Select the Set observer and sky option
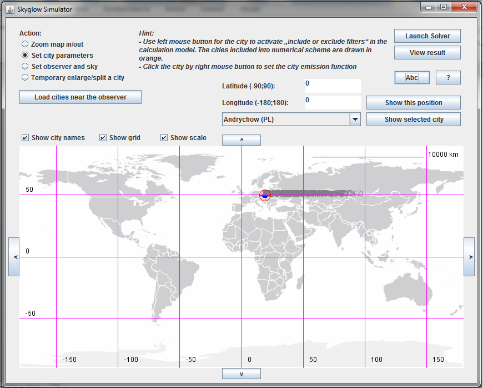483x388 pixels. tap(25, 67)
